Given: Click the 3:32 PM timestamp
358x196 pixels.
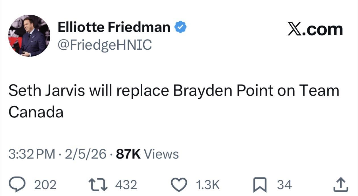Looking at the screenshot, I should point(32,154).
